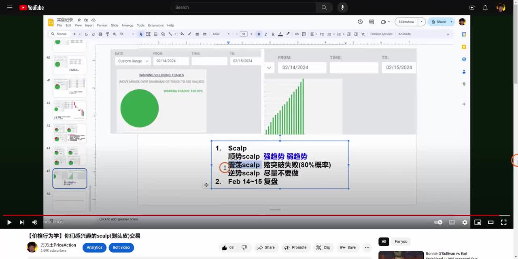Open player settings gear

point(465,222)
